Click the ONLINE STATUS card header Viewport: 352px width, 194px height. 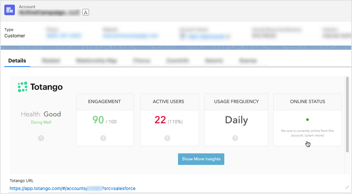[308, 101]
